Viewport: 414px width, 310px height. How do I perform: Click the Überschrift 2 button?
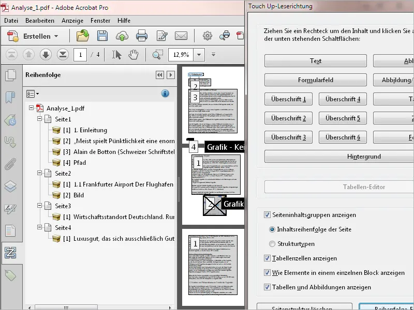[288, 118]
